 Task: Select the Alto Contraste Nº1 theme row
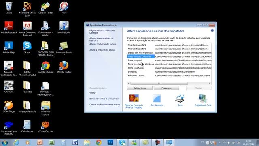coord(169,45)
